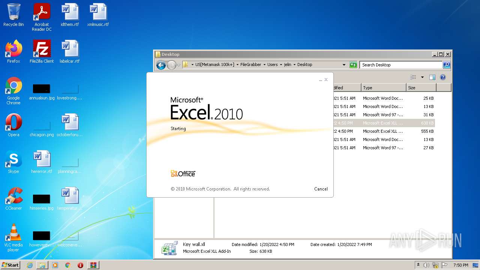Sort files by the Type column
480x270 pixels.
[x=384, y=88]
